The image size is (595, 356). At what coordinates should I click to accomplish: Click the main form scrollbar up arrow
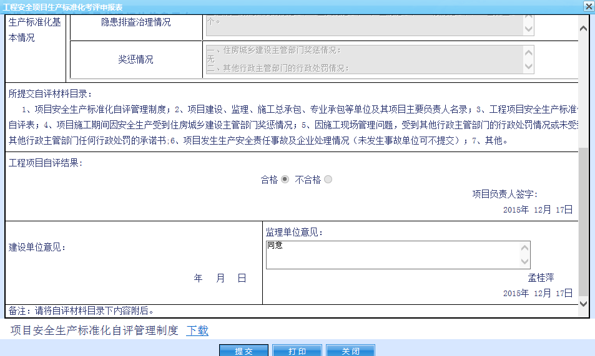click(584, 29)
